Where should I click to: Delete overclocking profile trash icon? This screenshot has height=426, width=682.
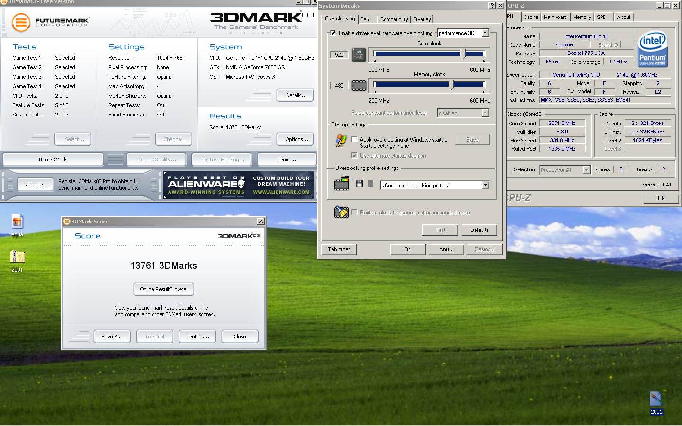370,184
